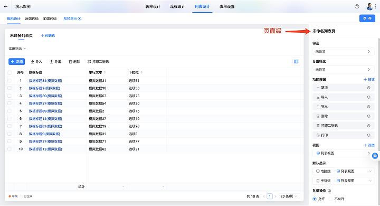The width and height of the screenshot is (380, 206).
Task: Check the checkbox for row 10
Action: pos(9,149)
